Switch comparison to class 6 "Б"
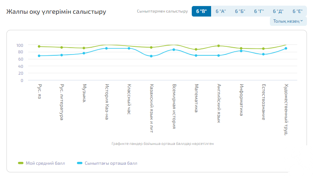The image size is (313, 176). point(240,11)
